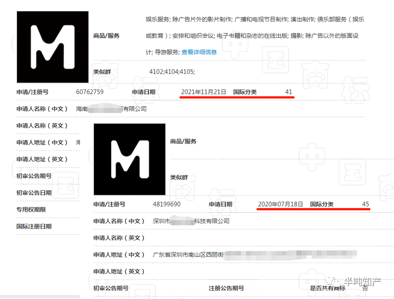Image resolution: width=394 pixels, height=299 pixels.
Task: Click the international class value 45
Action: pos(365,204)
